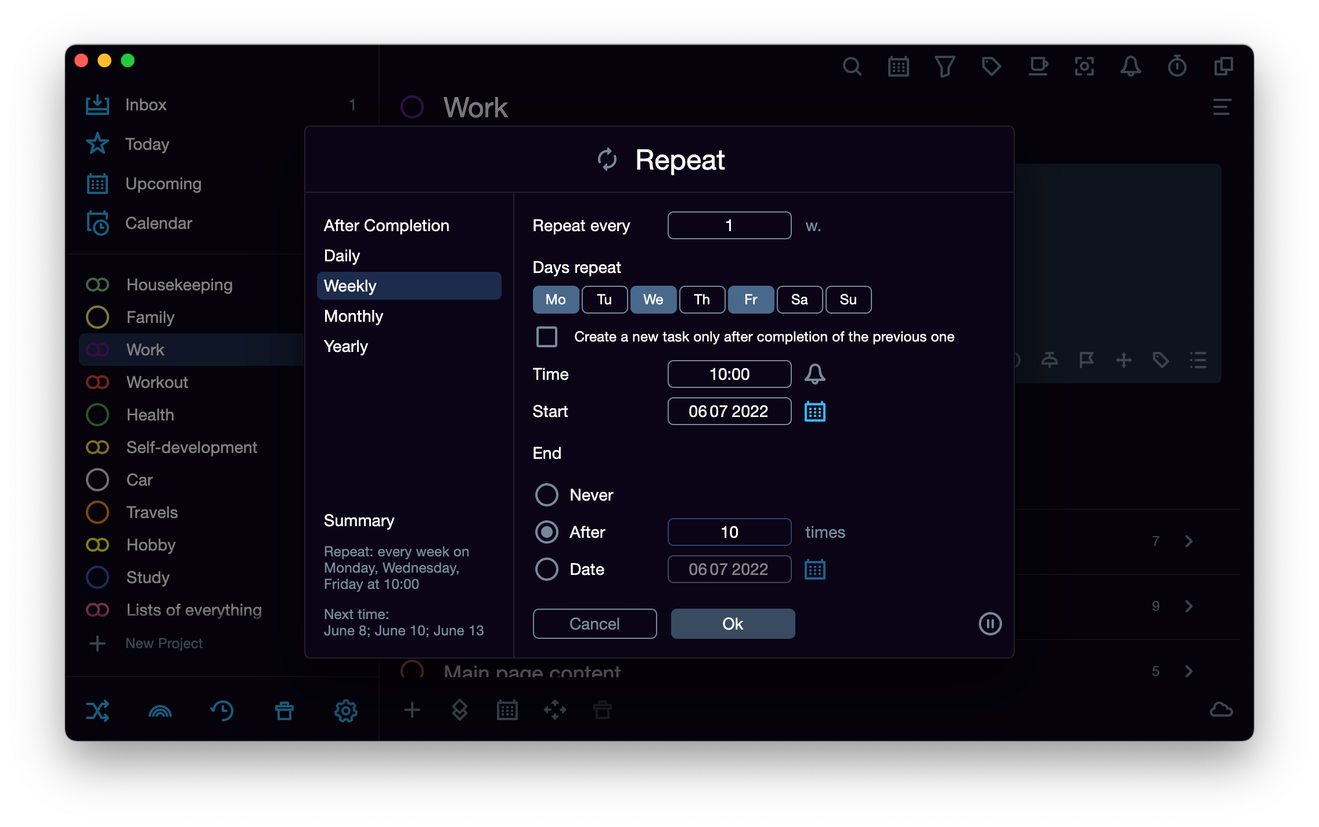Open the Upcoming view
This screenshot has height=827, width=1319.
(x=163, y=184)
